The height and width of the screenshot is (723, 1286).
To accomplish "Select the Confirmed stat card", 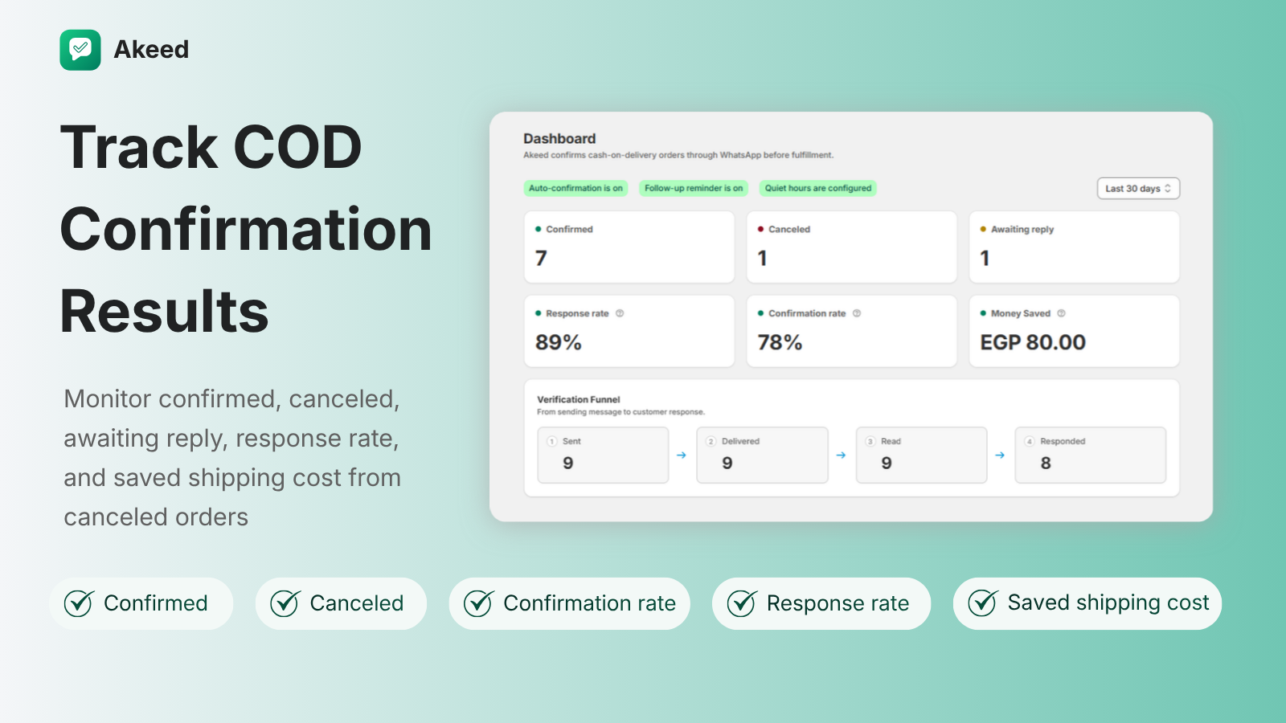I will pyautogui.click(x=629, y=247).
